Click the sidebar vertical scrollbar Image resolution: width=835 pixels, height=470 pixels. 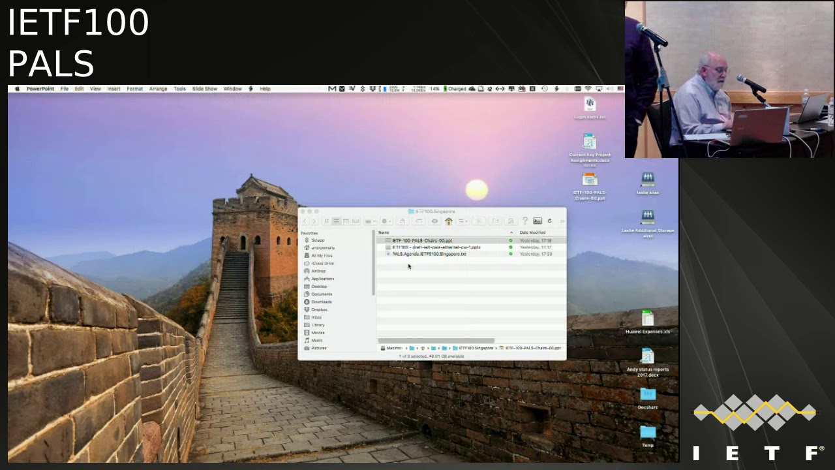tap(374, 262)
